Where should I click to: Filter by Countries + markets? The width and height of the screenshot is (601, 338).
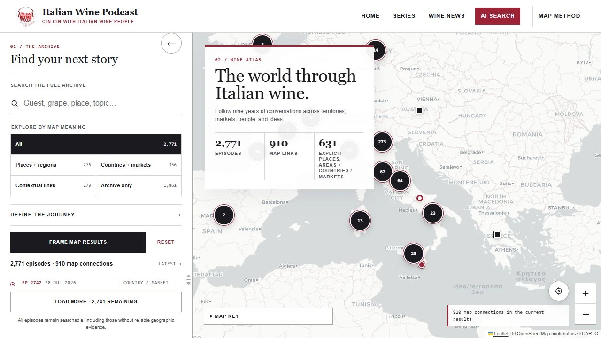coord(139,165)
